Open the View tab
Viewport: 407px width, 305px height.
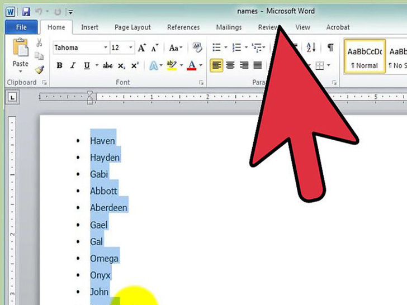click(x=302, y=27)
